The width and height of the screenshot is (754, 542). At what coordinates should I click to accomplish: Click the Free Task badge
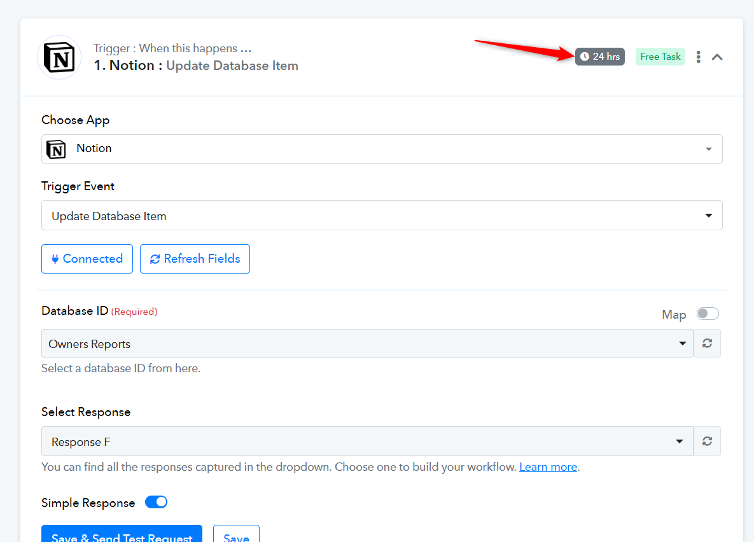click(660, 57)
